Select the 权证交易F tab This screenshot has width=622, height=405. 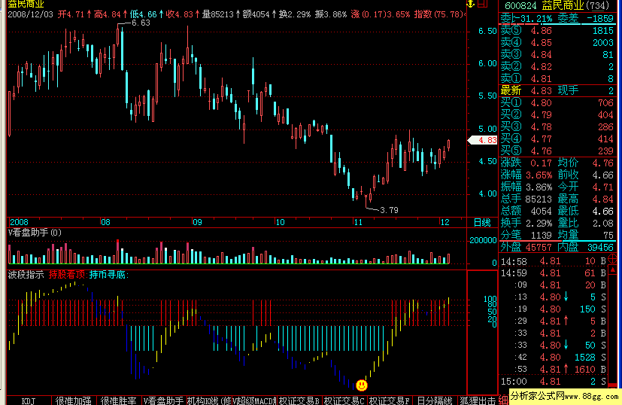pyautogui.click(x=390, y=400)
